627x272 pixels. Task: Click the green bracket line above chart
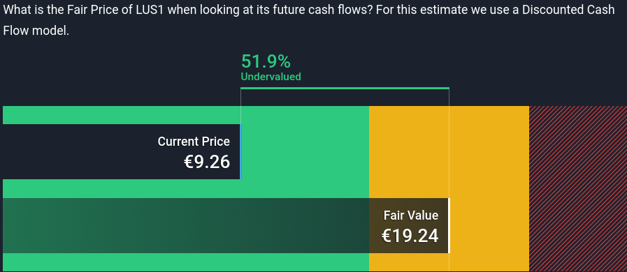pyautogui.click(x=345, y=88)
